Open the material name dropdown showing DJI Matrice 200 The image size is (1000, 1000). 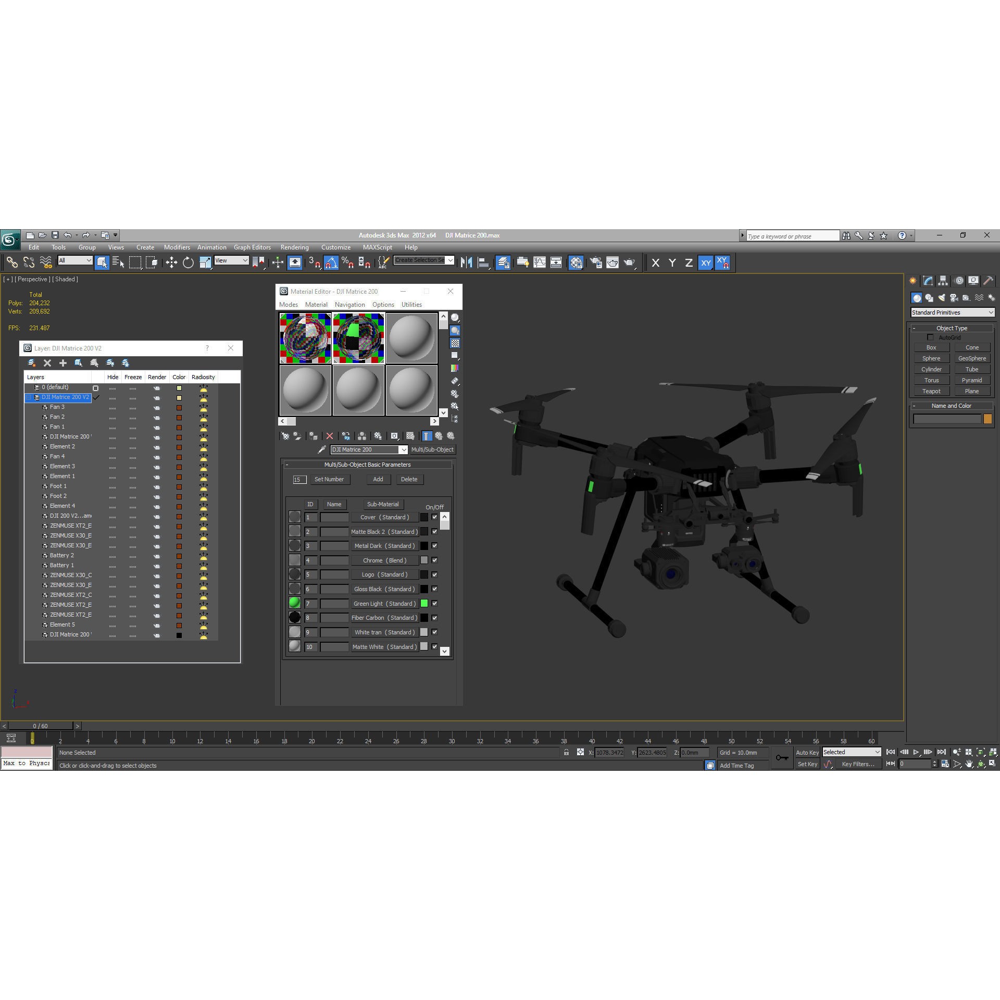pyautogui.click(x=404, y=449)
